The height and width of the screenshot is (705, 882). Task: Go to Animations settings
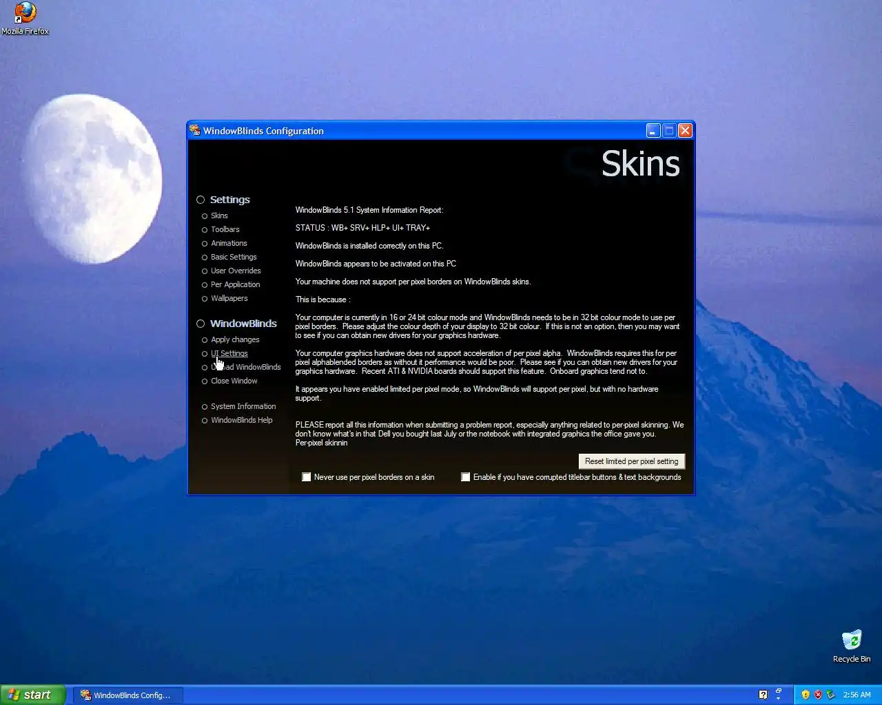[x=229, y=243]
